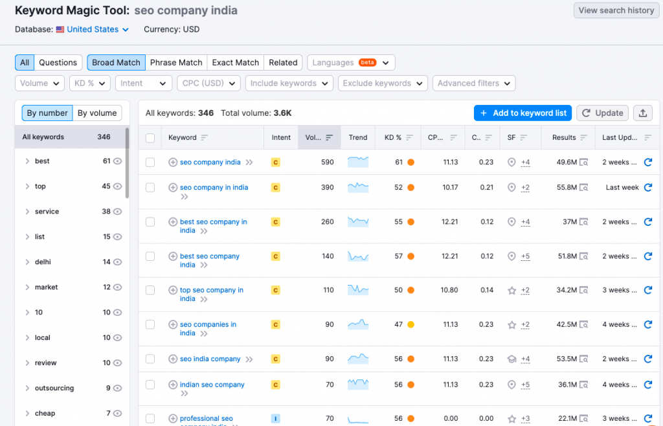This screenshot has height=426, width=663.
Task: Select all keywords with the header checkbox
Action: [x=150, y=137]
